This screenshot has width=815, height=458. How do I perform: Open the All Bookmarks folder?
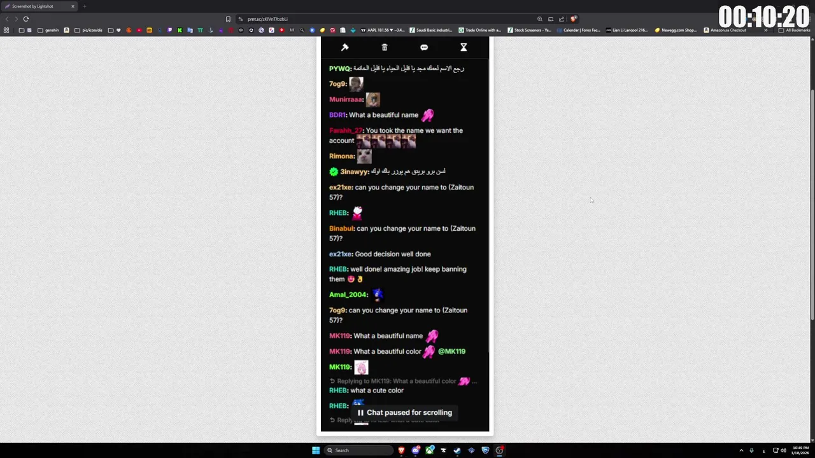[795, 30]
